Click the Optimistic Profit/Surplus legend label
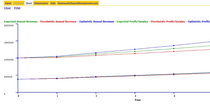The image size is (210, 105). pyautogui.click(x=199, y=22)
